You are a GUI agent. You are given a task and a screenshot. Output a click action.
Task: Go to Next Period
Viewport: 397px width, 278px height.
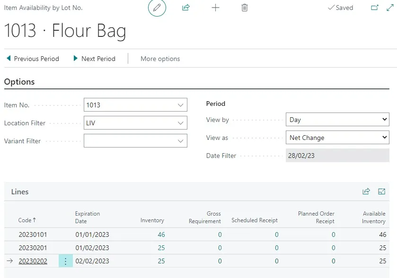95,59
